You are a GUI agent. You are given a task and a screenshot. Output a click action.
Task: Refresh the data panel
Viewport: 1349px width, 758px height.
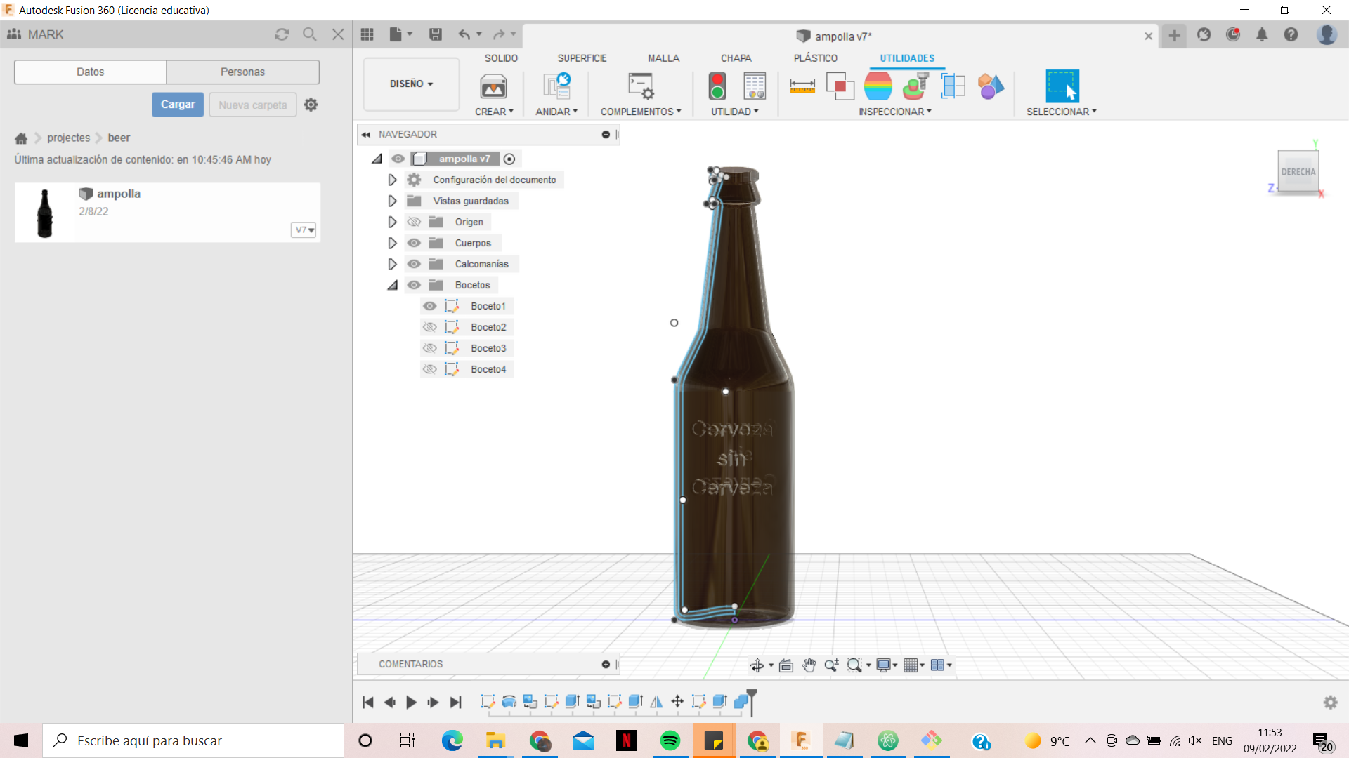(x=282, y=34)
